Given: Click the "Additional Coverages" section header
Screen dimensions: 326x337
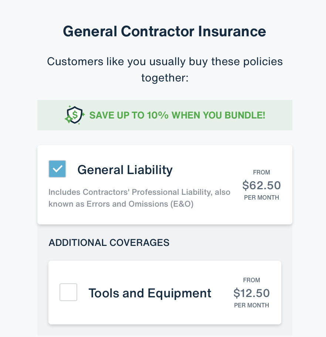Looking at the screenshot, I should coord(109,243).
